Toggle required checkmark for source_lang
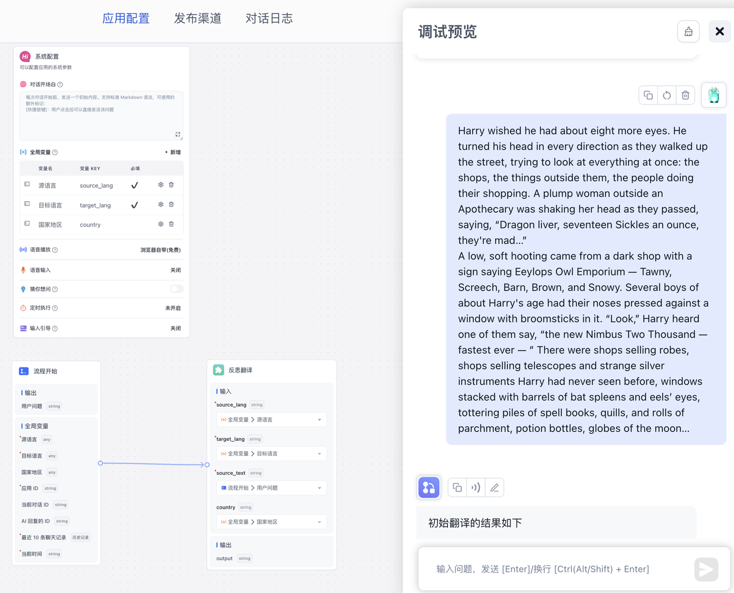The image size is (734, 593). point(135,185)
